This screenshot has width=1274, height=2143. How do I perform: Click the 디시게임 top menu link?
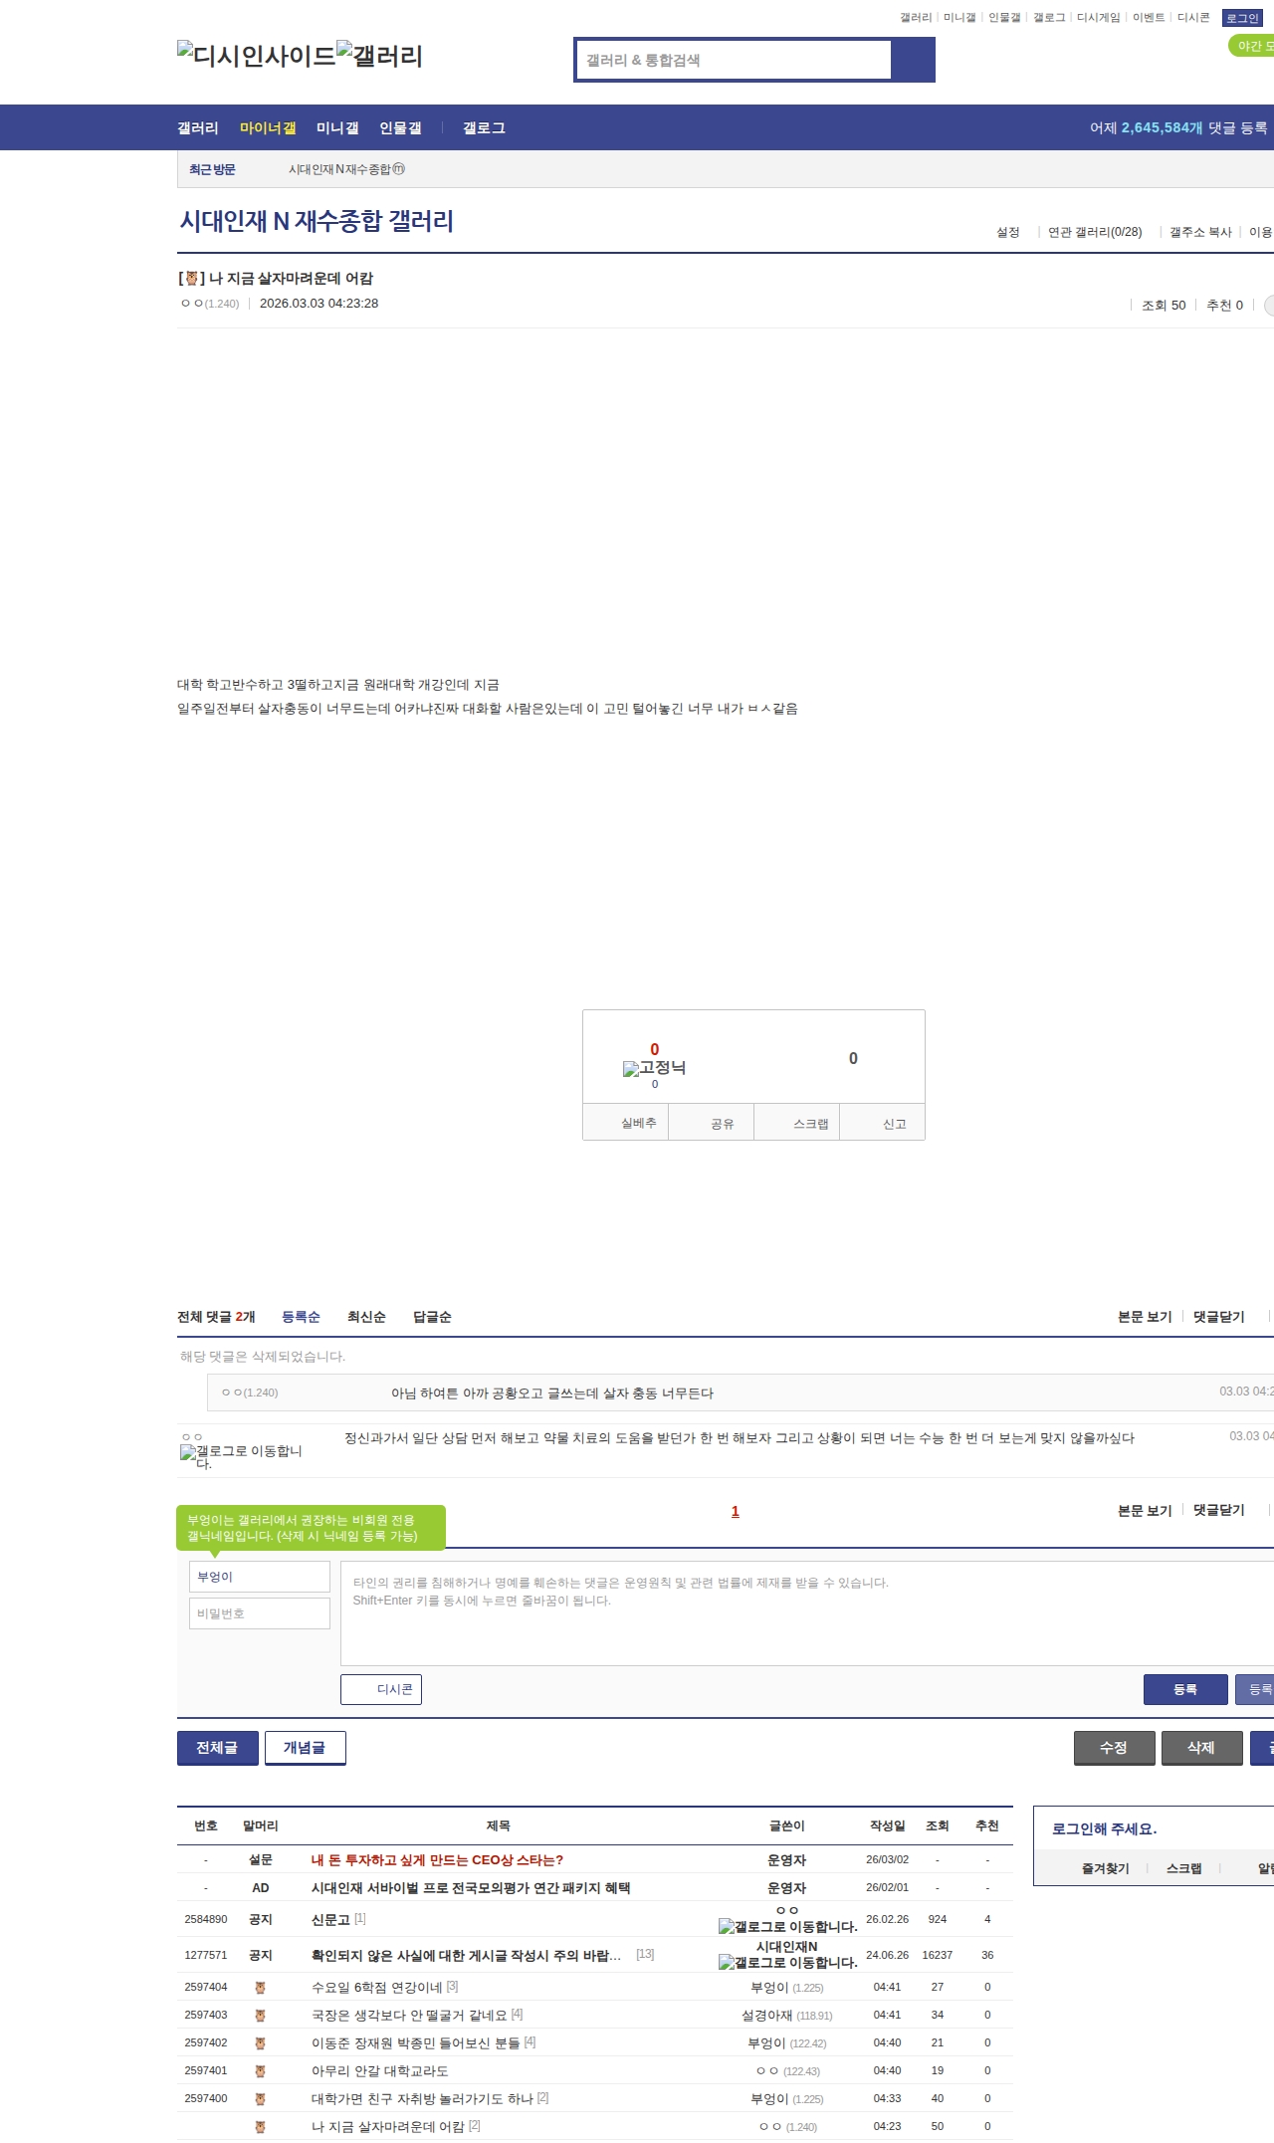1098,18
